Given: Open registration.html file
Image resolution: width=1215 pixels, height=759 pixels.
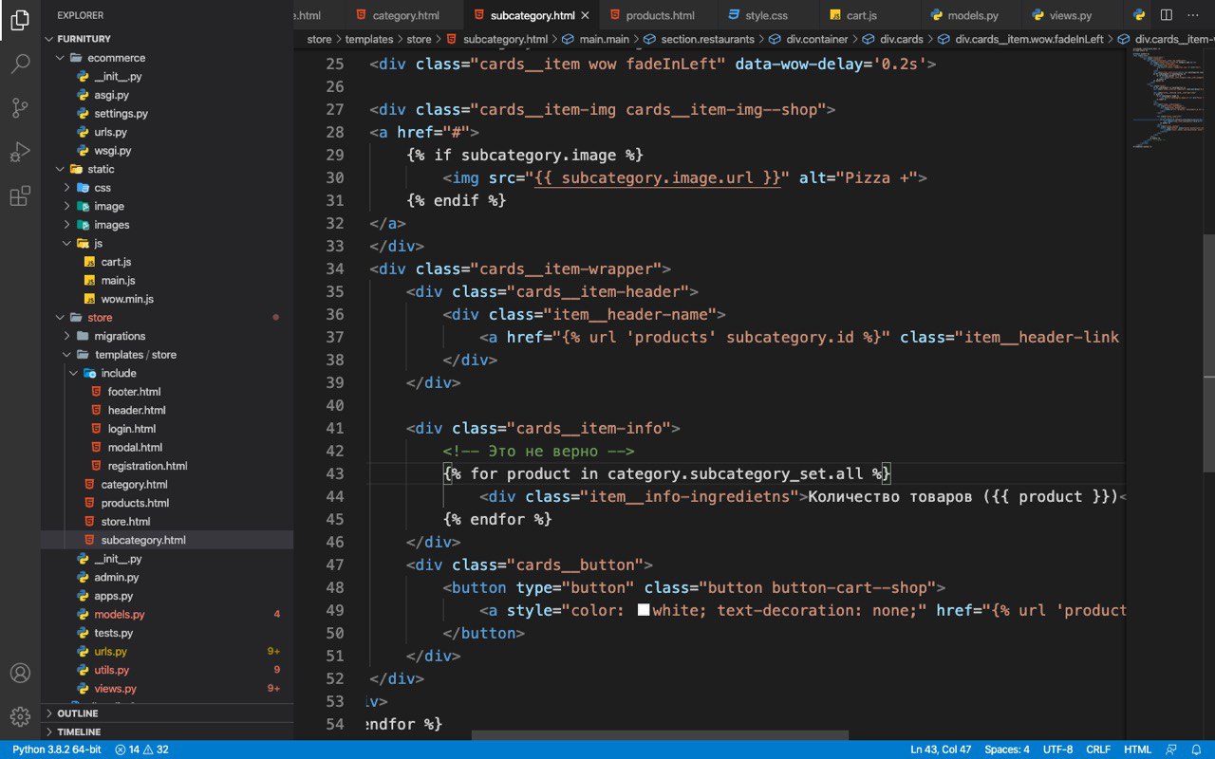Looking at the screenshot, I should tap(147, 466).
